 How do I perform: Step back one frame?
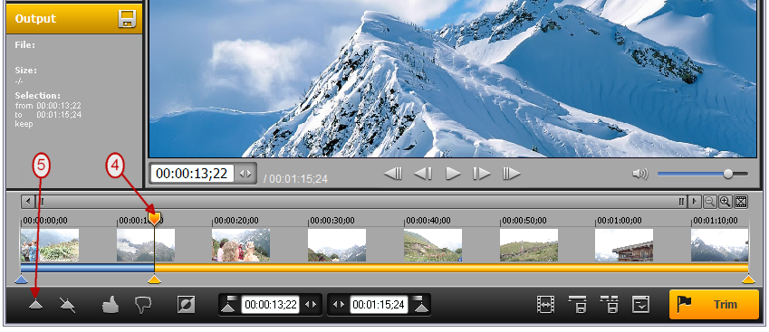click(x=423, y=174)
